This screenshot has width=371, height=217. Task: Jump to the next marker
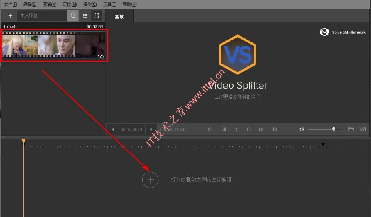pyautogui.click(x=275, y=129)
